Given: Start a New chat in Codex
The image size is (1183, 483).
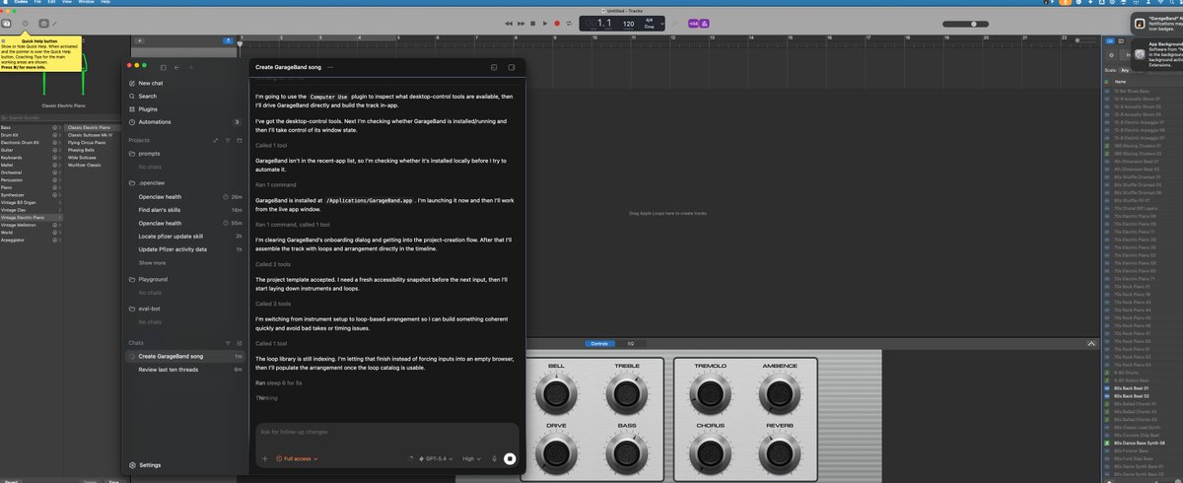Looking at the screenshot, I should [x=151, y=84].
